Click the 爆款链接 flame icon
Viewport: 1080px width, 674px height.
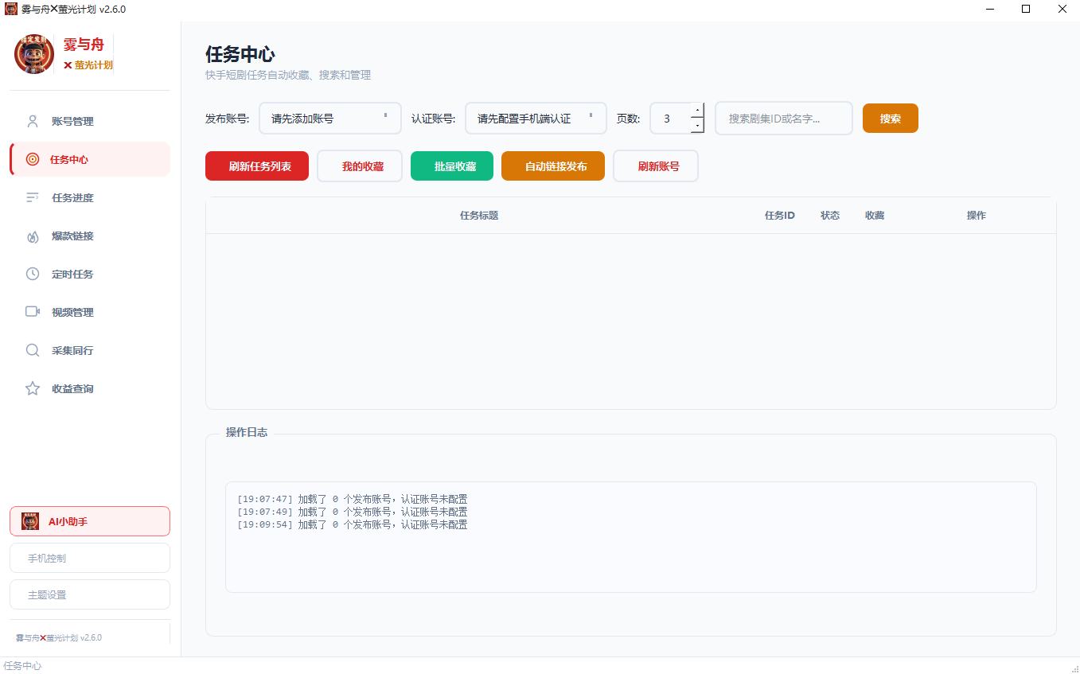coord(32,236)
